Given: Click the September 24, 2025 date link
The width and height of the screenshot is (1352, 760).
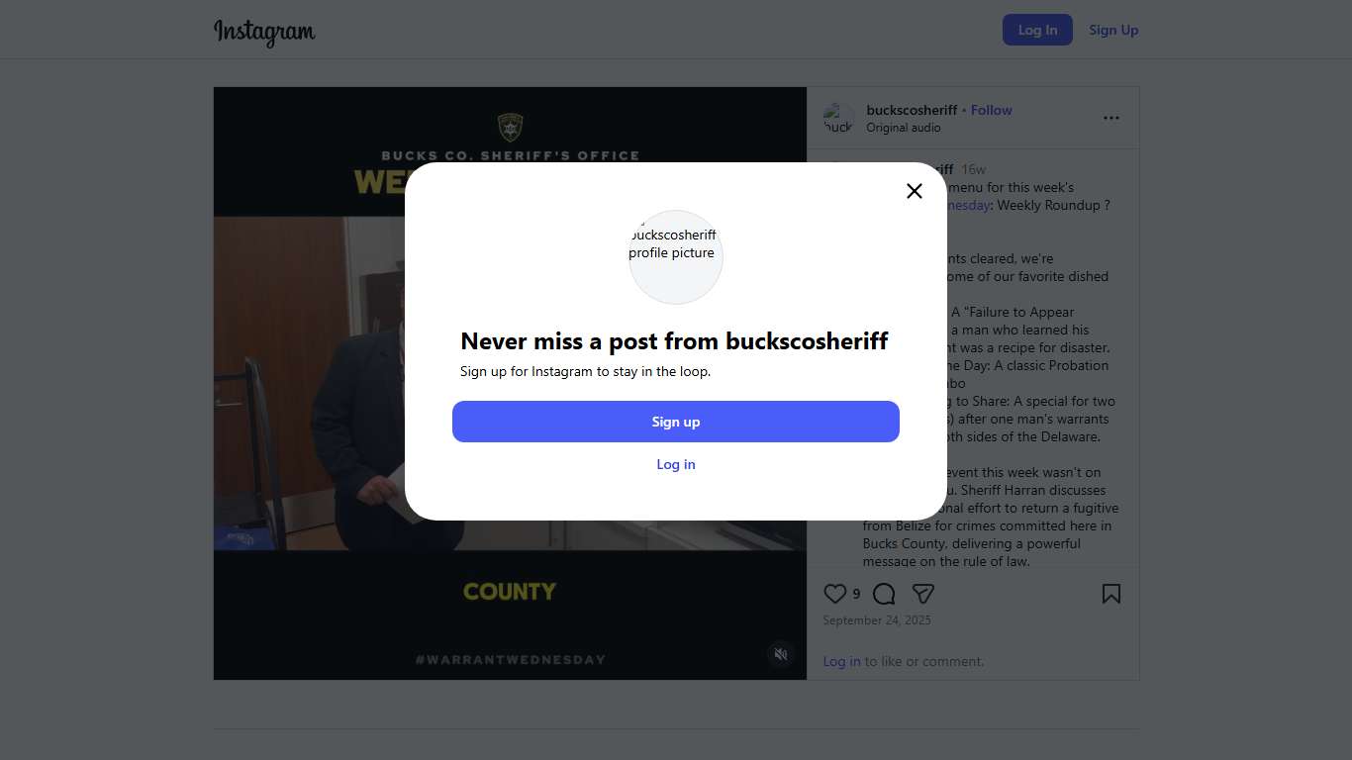Looking at the screenshot, I should 877,620.
